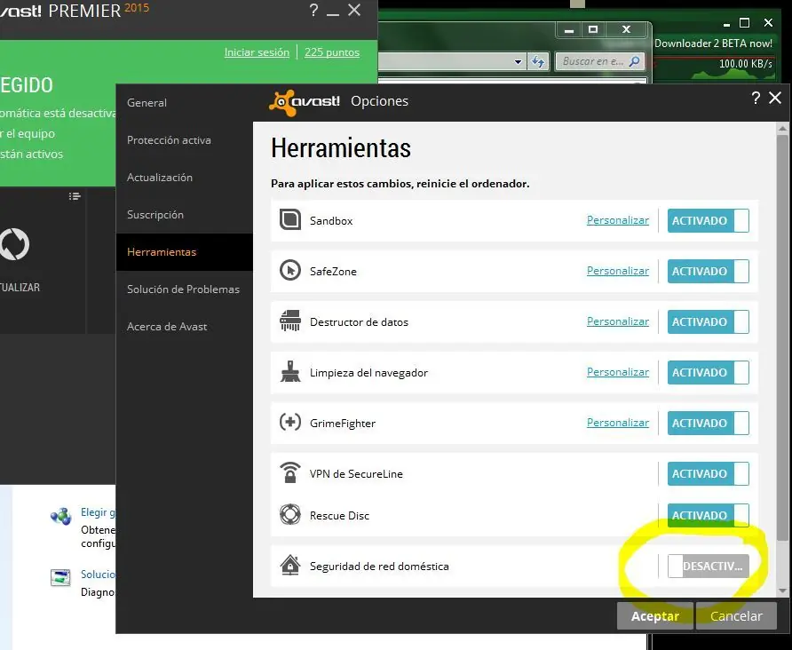Disable the Limpieza del navegador toggle
Viewport: 792px width, 650px height.
[708, 372]
